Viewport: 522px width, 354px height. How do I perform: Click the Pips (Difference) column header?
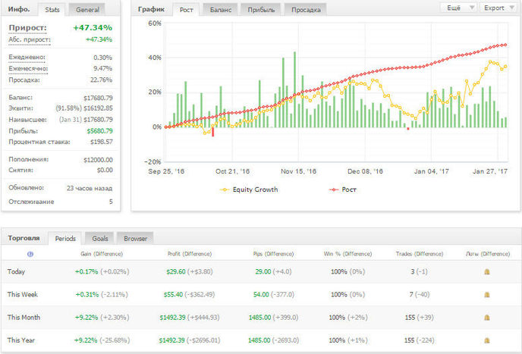(273, 254)
